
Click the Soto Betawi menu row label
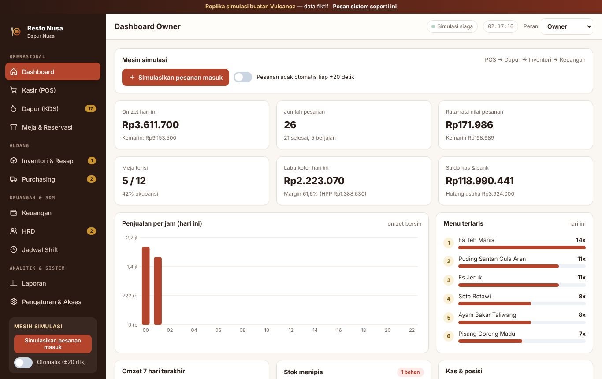pyautogui.click(x=474, y=296)
